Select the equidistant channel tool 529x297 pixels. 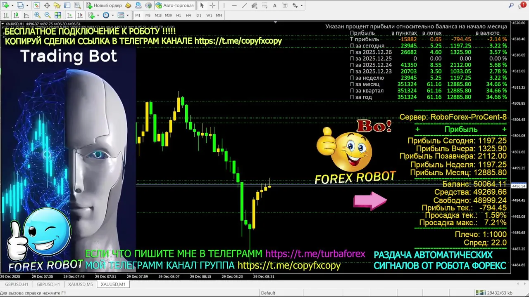point(254,5)
